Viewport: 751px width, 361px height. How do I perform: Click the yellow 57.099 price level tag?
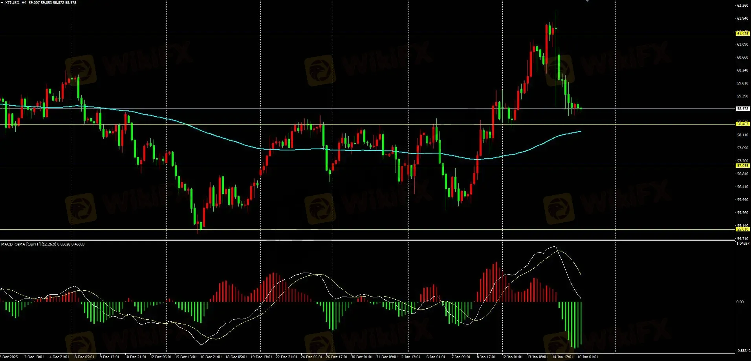coord(742,166)
